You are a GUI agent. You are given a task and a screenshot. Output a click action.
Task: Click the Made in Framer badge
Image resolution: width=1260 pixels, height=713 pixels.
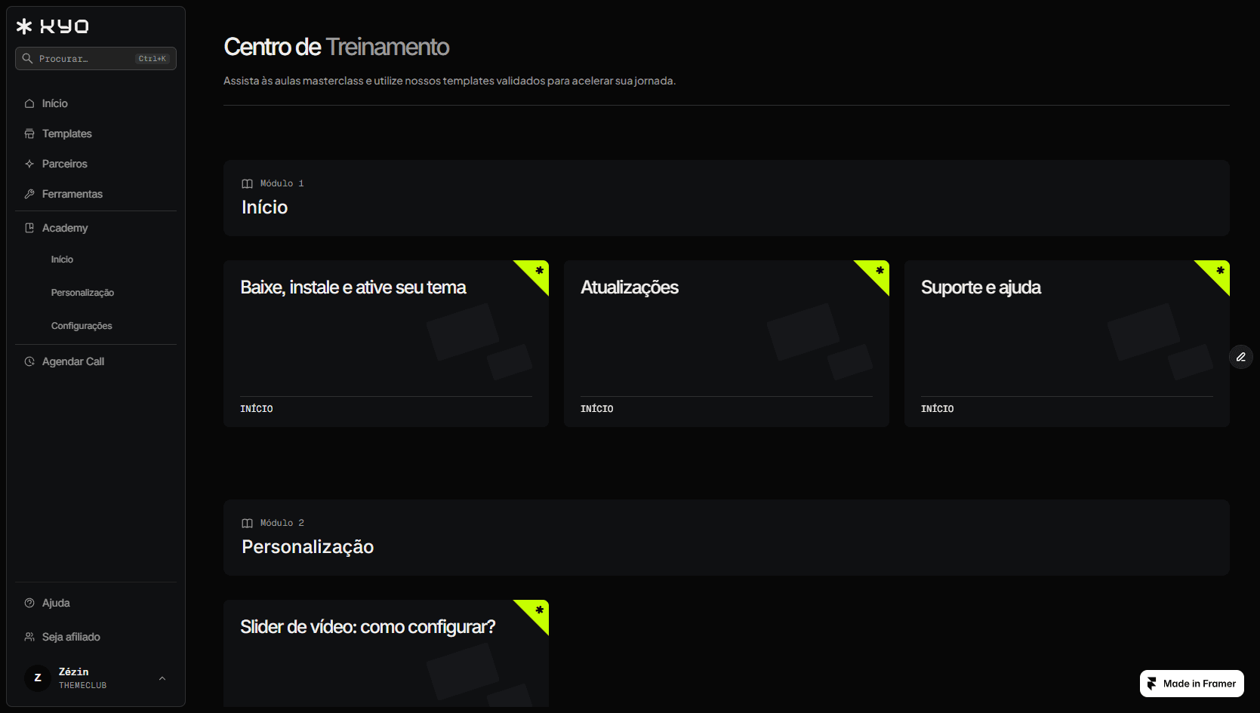(1192, 684)
